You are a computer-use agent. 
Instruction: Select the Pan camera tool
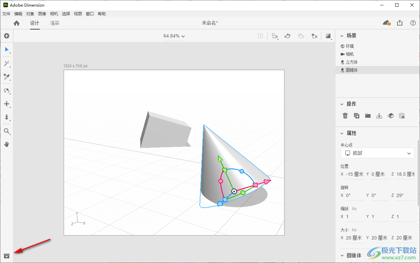point(7,104)
